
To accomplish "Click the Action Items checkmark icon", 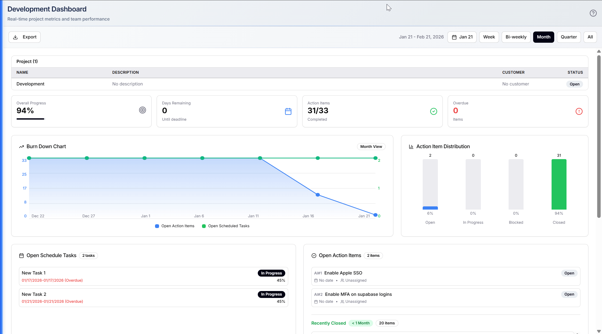I will [x=434, y=111].
